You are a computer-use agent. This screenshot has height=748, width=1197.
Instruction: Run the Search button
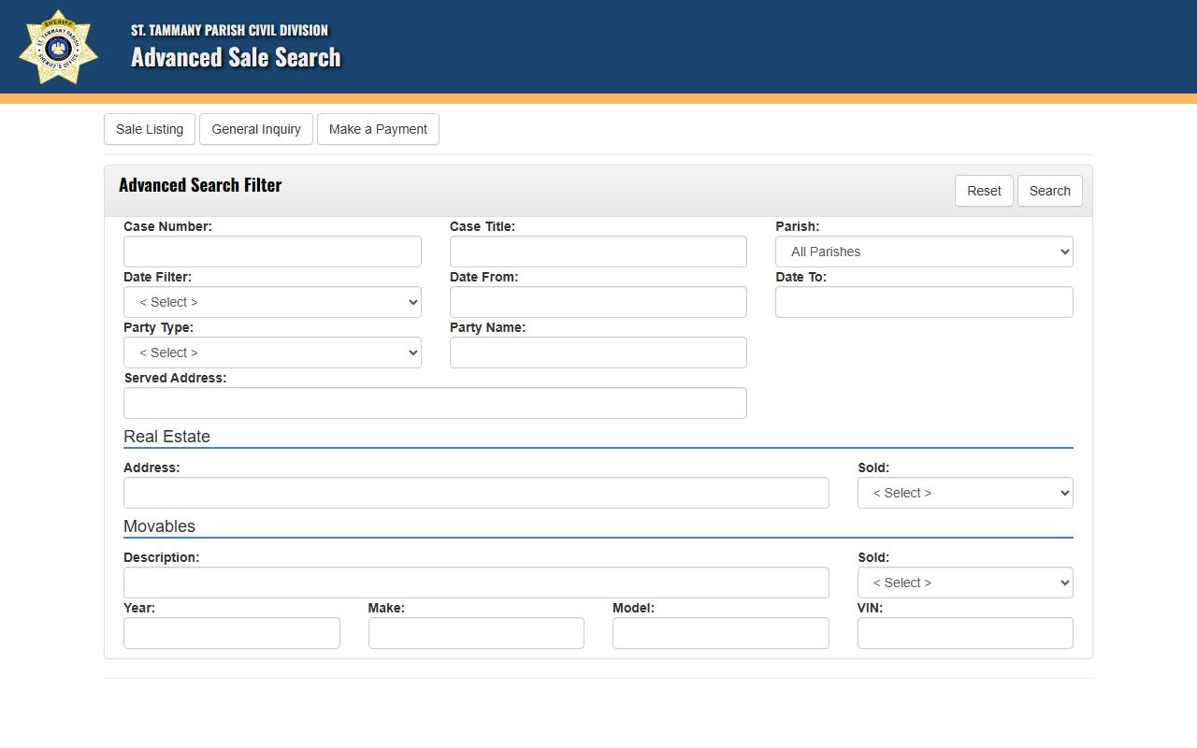click(1050, 191)
